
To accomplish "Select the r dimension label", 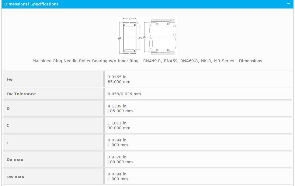I will (7, 142).
